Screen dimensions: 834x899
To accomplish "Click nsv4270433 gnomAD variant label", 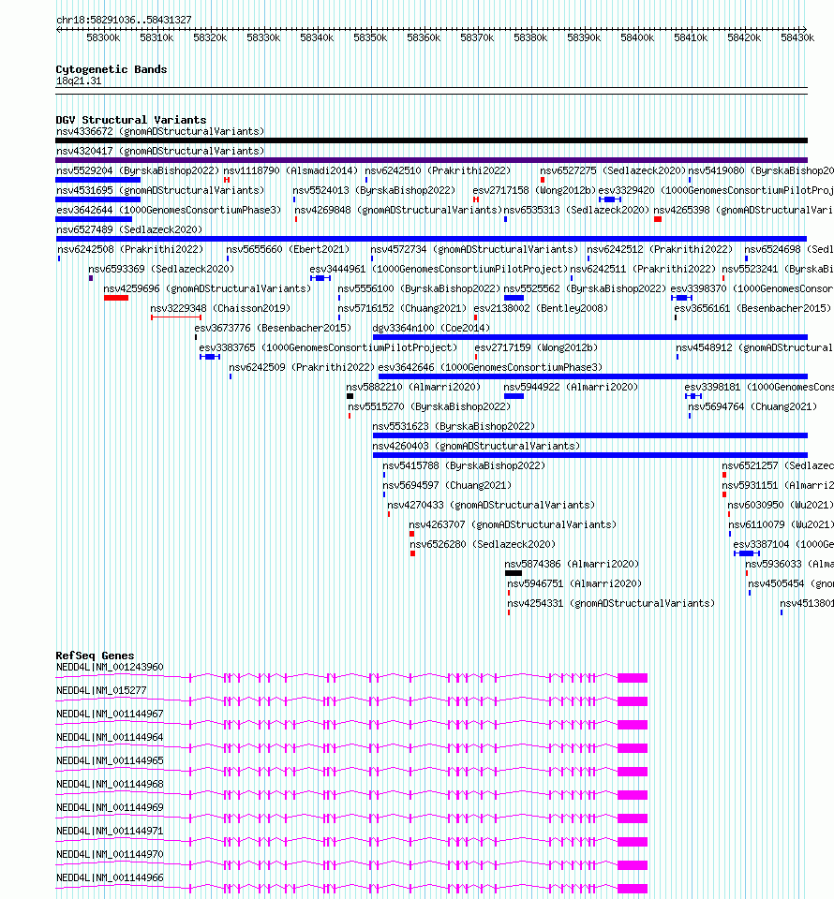I will pyautogui.click(x=491, y=505).
